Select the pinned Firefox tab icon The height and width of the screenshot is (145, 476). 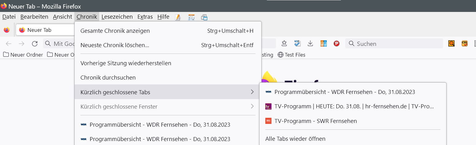7,30
